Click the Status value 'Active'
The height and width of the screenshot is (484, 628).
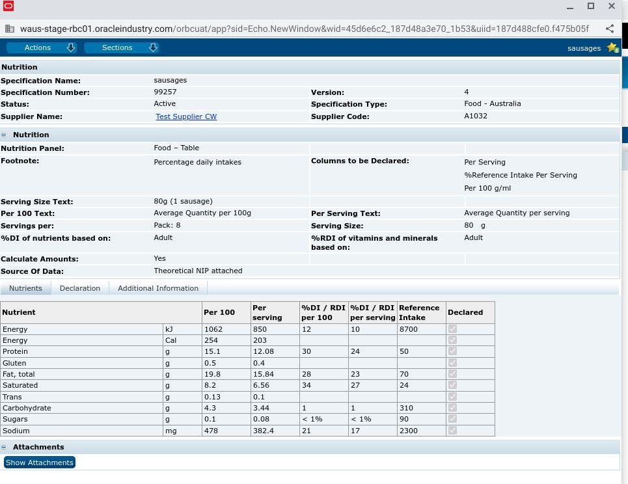(165, 103)
